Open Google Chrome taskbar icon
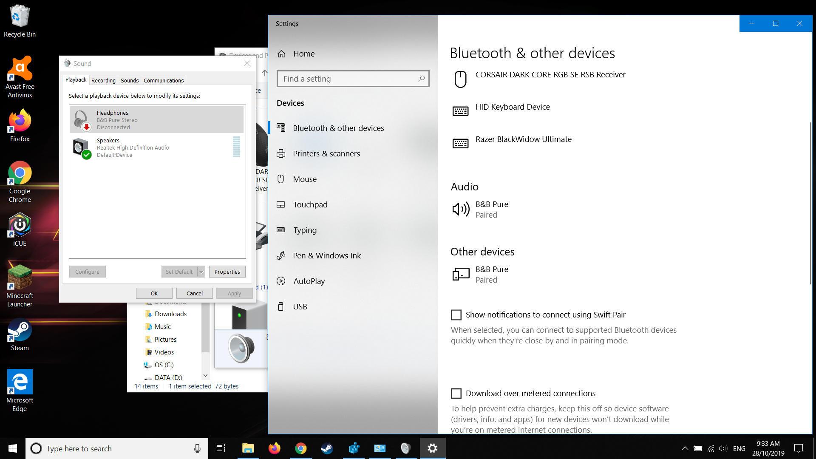The image size is (816, 459). (300, 448)
